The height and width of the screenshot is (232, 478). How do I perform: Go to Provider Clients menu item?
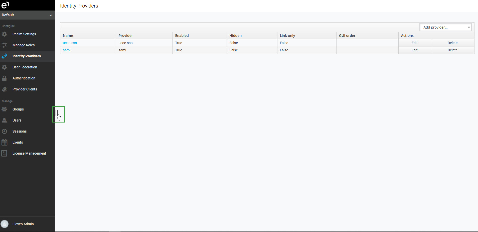(25, 89)
